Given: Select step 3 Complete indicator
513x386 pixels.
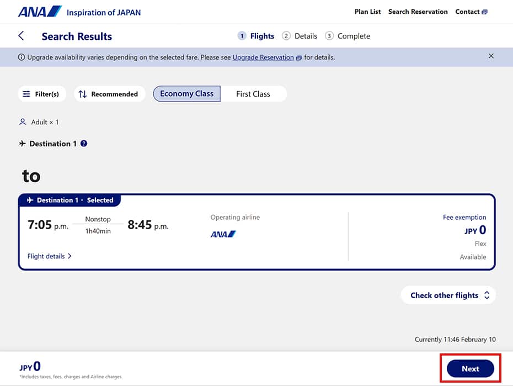Looking at the screenshot, I should (x=348, y=36).
